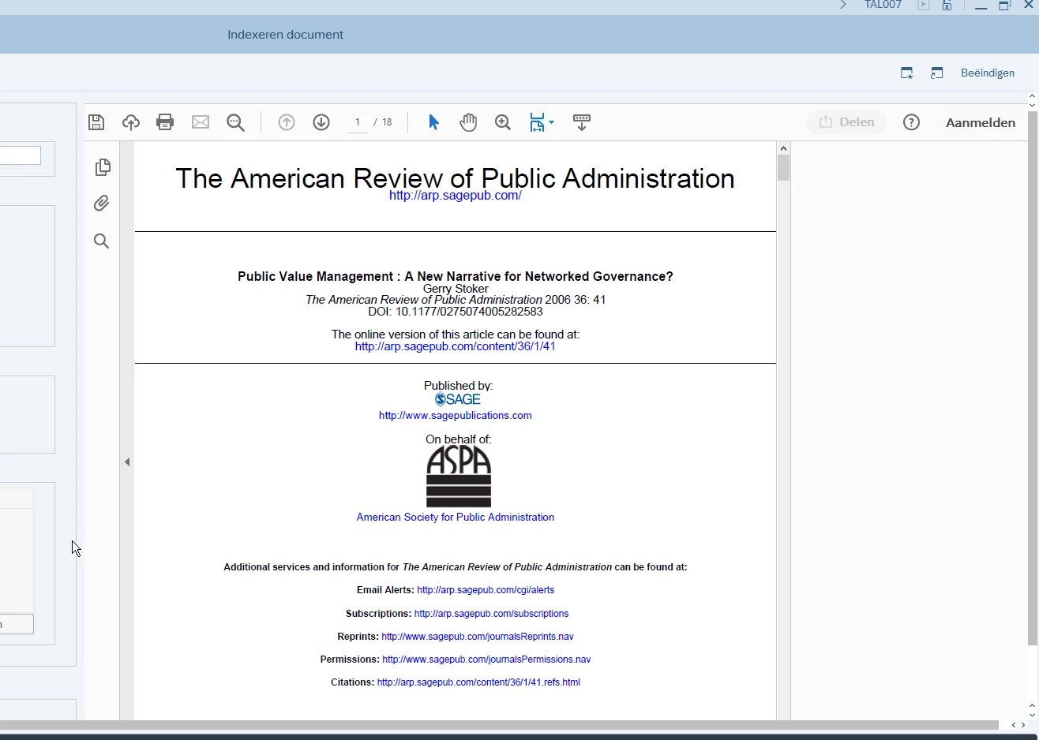Open American Society for Public Administration link
This screenshot has width=1039, height=740.
(x=456, y=518)
